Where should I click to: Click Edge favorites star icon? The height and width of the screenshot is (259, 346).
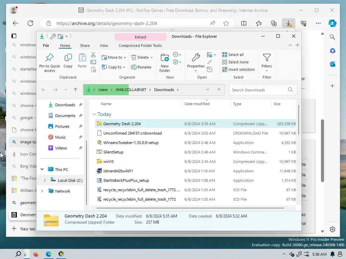[226, 23]
